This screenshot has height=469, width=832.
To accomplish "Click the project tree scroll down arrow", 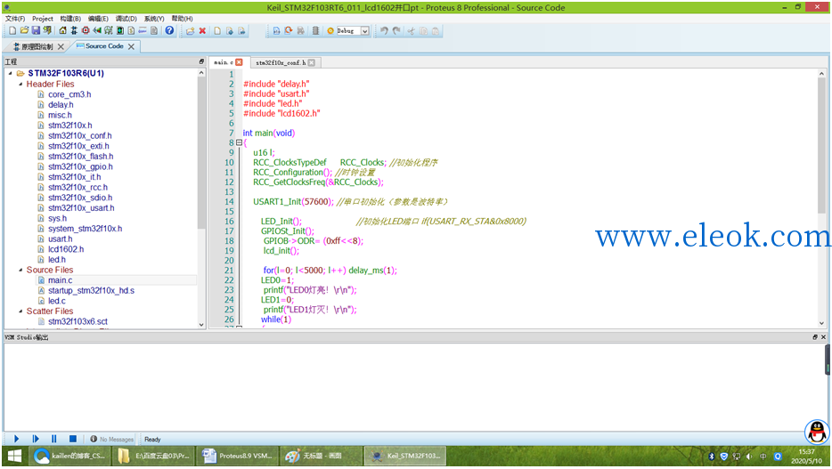I will [201, 324].
